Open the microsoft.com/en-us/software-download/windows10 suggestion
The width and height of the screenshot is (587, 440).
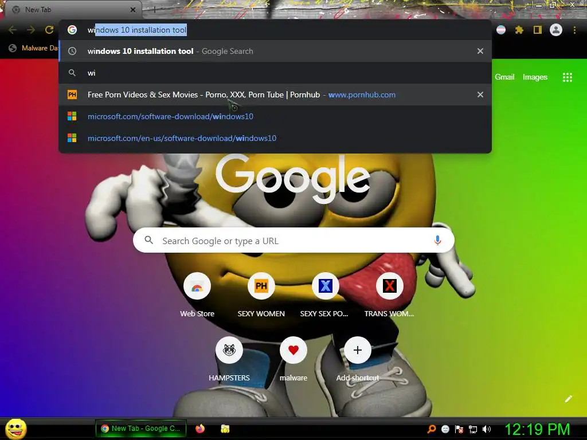pyautogui.click(x=275, y=138)
